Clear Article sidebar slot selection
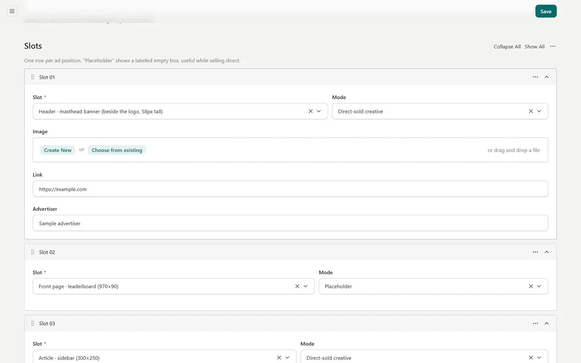The width and height of the screenshot is (581, 363). 279,358
